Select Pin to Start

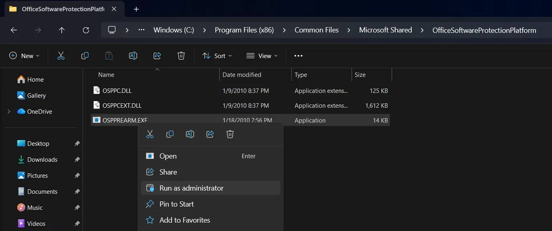pyautogui.click(x=210, y=204)
